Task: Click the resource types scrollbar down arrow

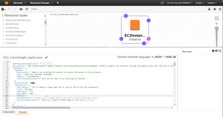Action: (x=46, y=44)
